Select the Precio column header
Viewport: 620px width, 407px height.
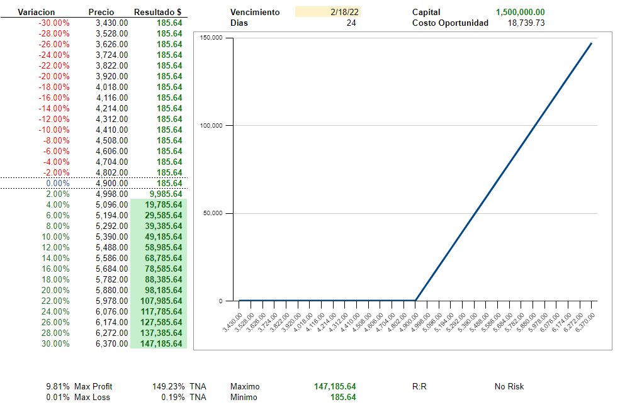pyautogui.click(x=101, y=12)
